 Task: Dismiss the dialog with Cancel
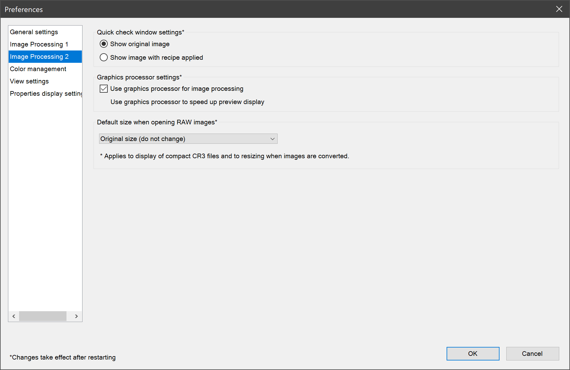[532, 353]
